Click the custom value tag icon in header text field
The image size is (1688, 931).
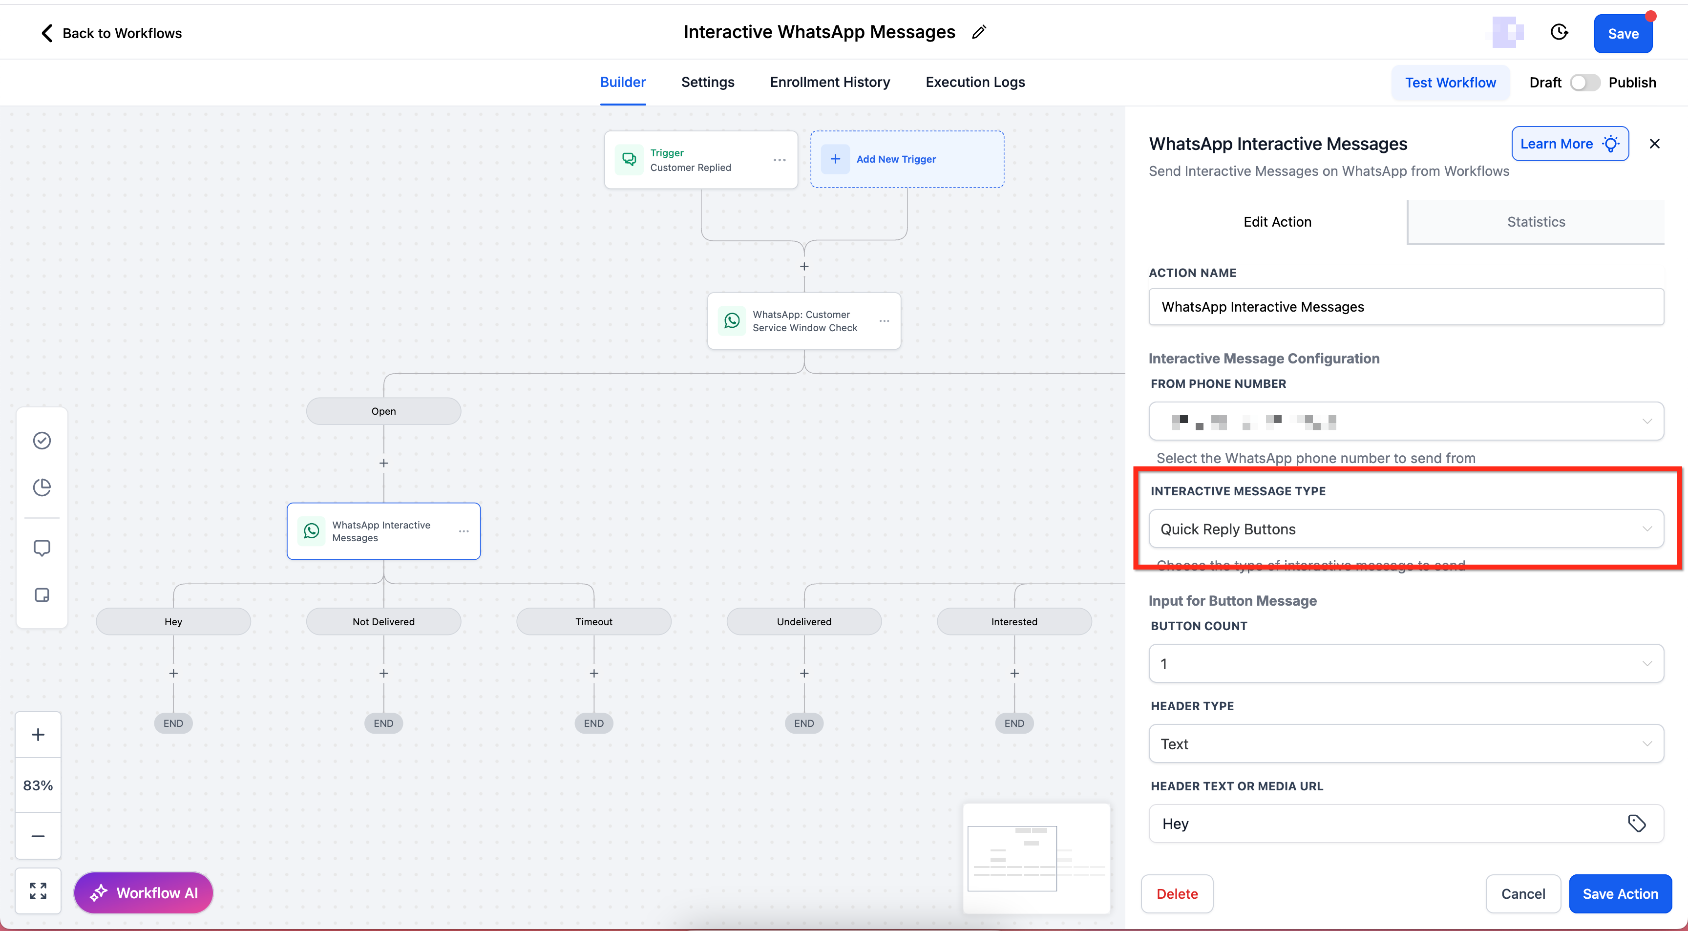[x=1636, y=823]
